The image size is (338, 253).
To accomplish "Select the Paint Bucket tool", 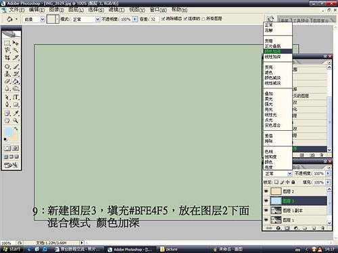I will point(16,81).
